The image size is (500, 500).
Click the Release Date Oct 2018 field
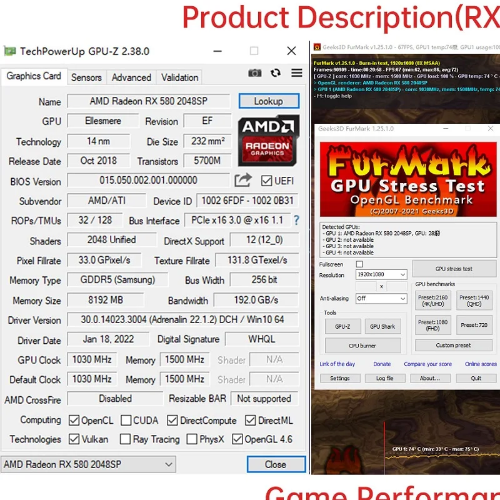(x=99, y=161)
